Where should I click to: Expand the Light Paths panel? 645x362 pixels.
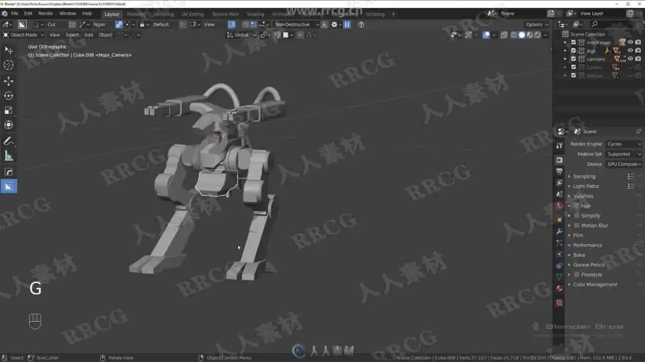[586, 186]
